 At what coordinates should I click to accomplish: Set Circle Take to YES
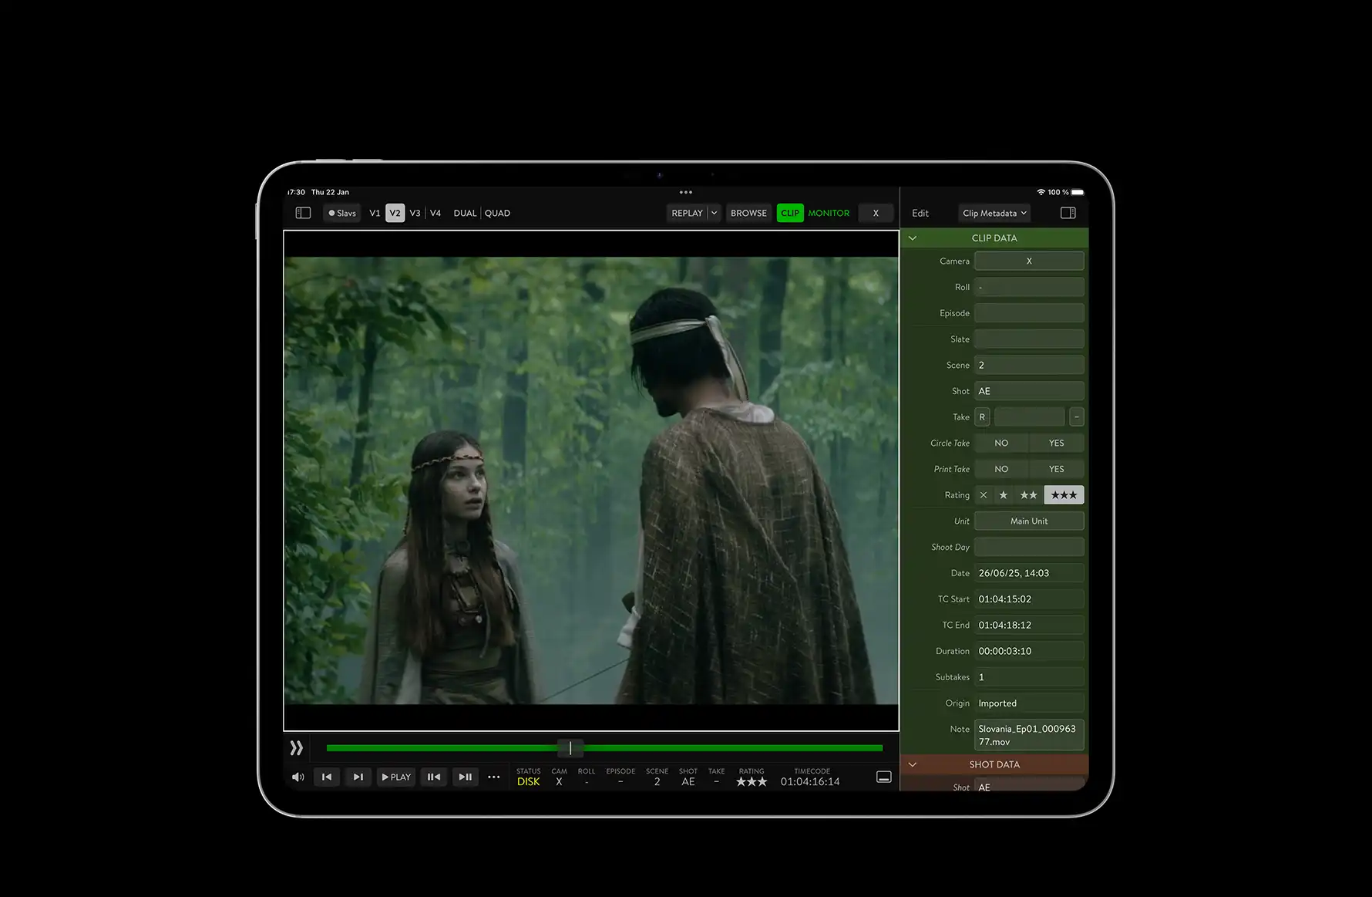(x=1056, y=443)
